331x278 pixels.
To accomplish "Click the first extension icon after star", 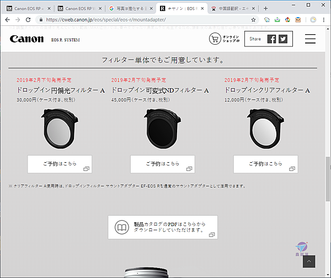I will pos(267,20).
